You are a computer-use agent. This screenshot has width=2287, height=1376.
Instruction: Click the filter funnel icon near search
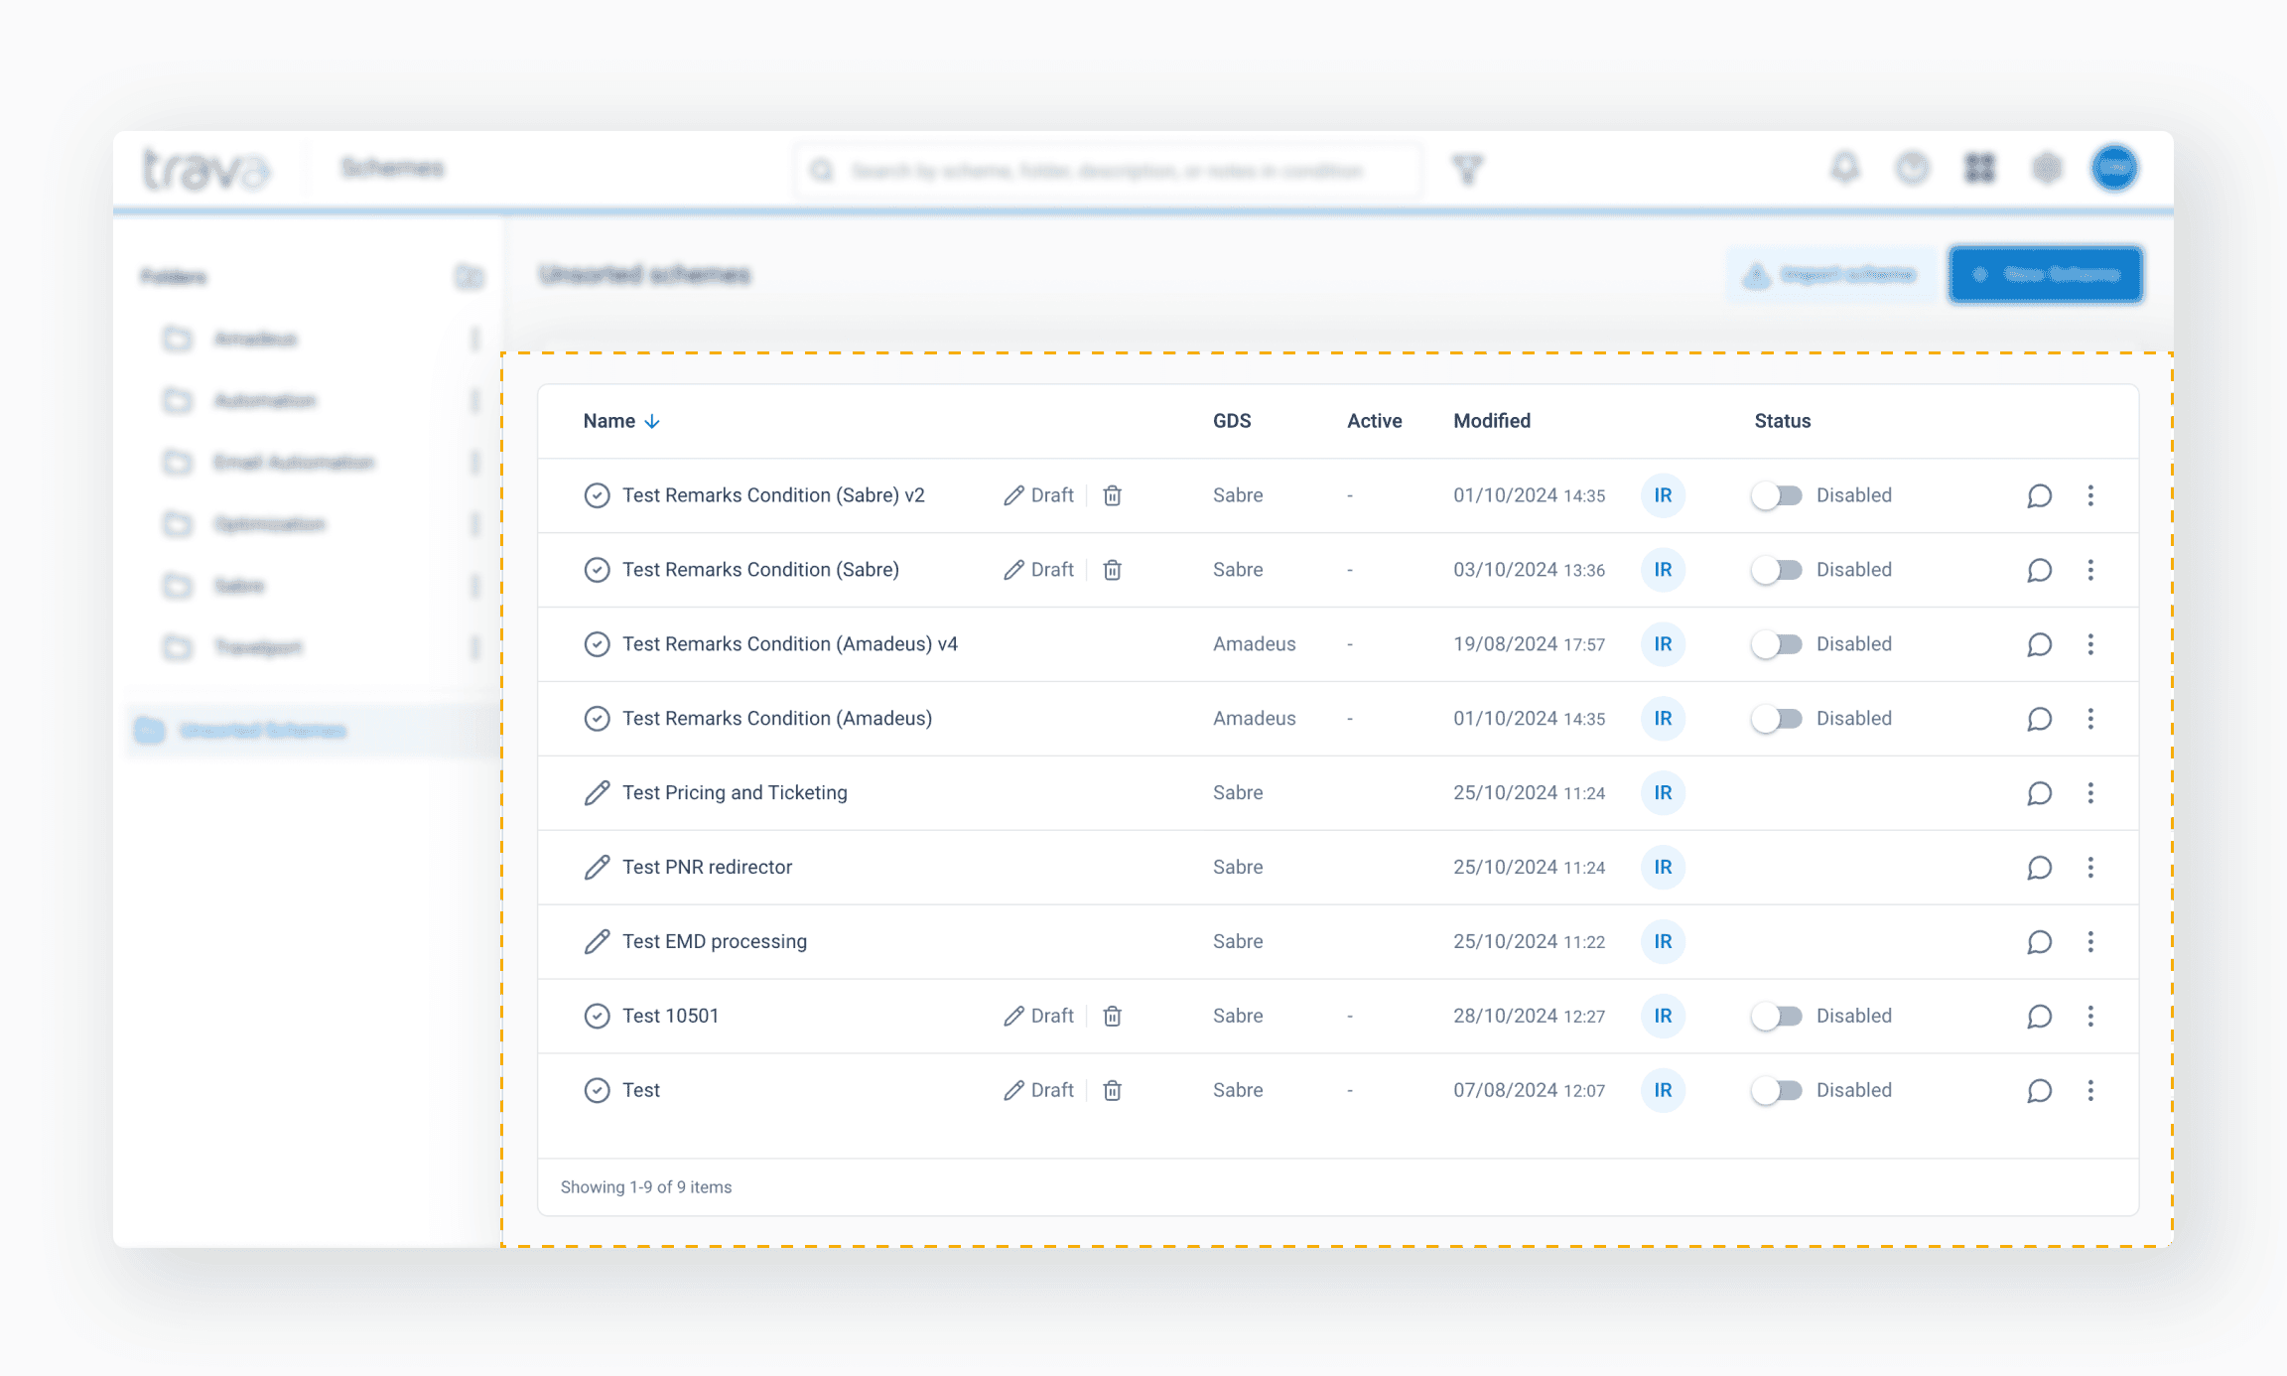pyautogui.click(x=1467, y=170)
